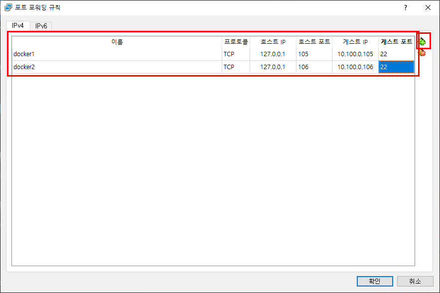Click the 호스트 포트 column header
Image resolution: width=440 pixels, height=293 pixels.
(x=314, y=42)
